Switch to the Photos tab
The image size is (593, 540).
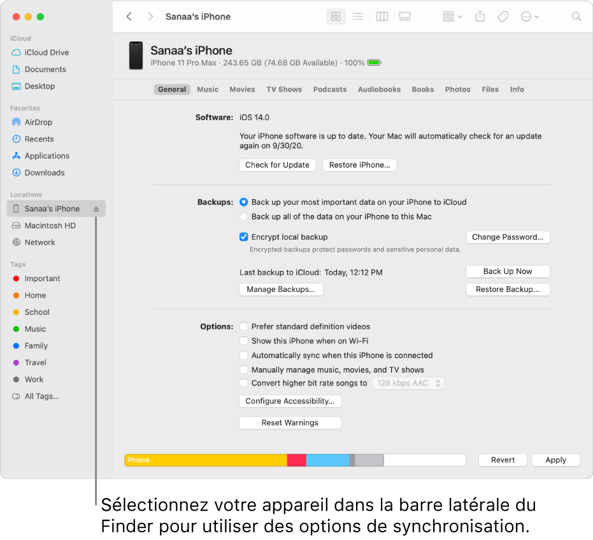tap(457, 90)
